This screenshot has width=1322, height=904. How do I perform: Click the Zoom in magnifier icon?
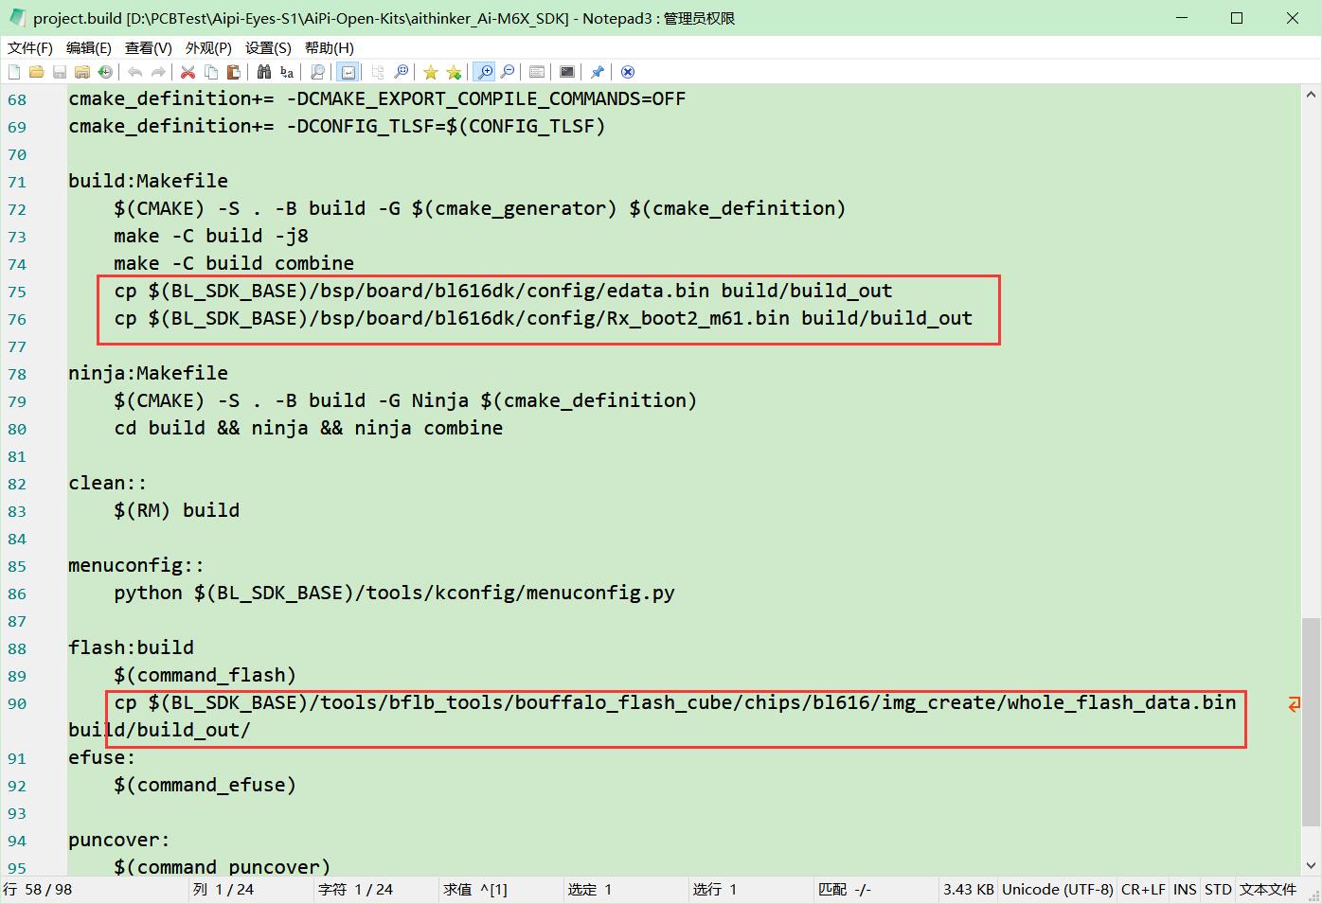pyautogui.click(x=484, y=72)
